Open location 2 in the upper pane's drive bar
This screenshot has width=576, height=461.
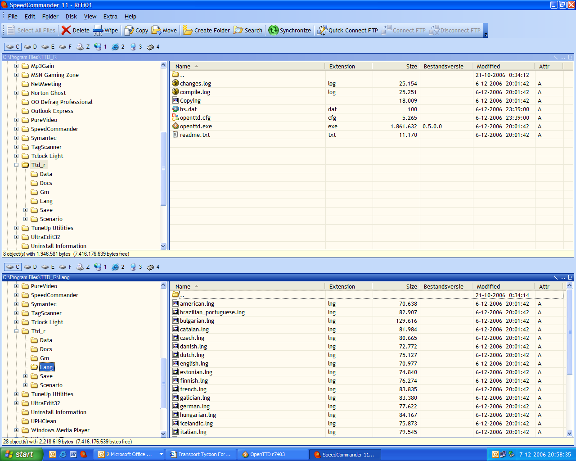(x=118, y=47)
